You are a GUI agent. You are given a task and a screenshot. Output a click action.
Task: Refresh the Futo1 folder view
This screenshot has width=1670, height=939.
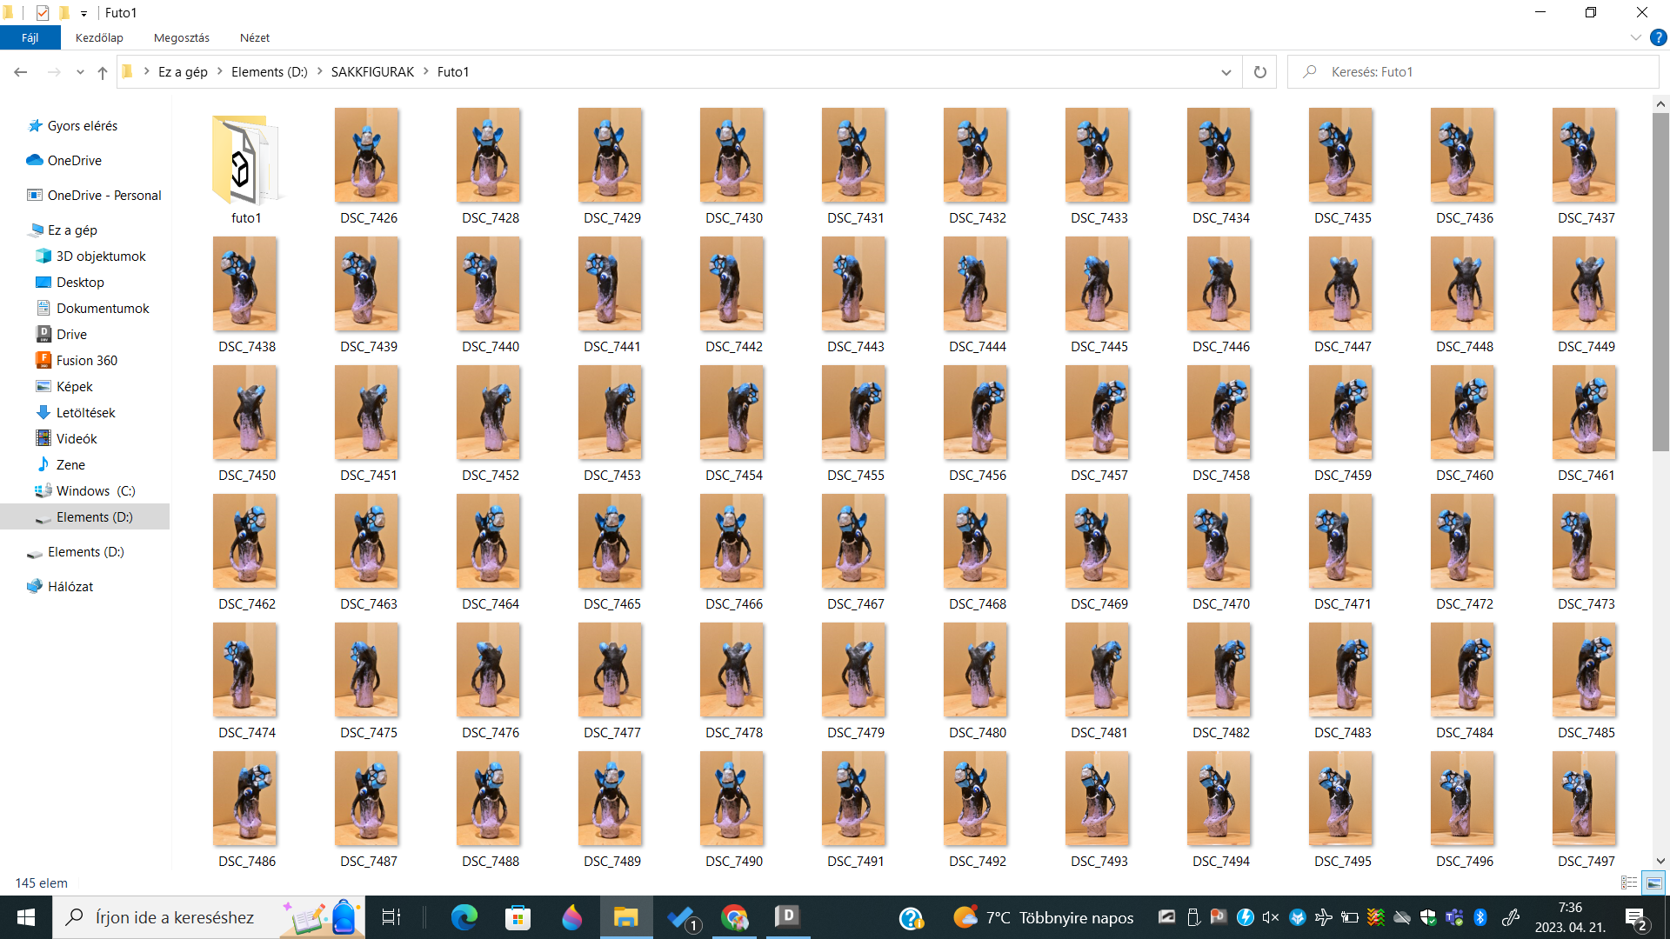point(1259,72)
